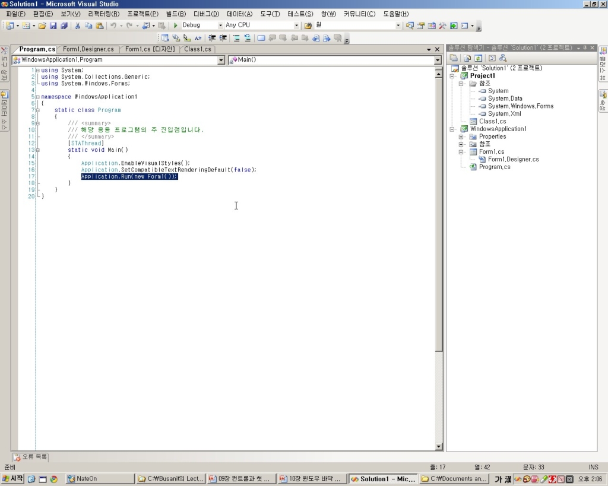
Task: Select Class1.cs in Solution Explorer
Action: pos(492,121)
